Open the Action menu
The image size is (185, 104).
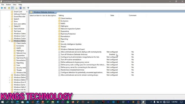(x=8, y=5)
